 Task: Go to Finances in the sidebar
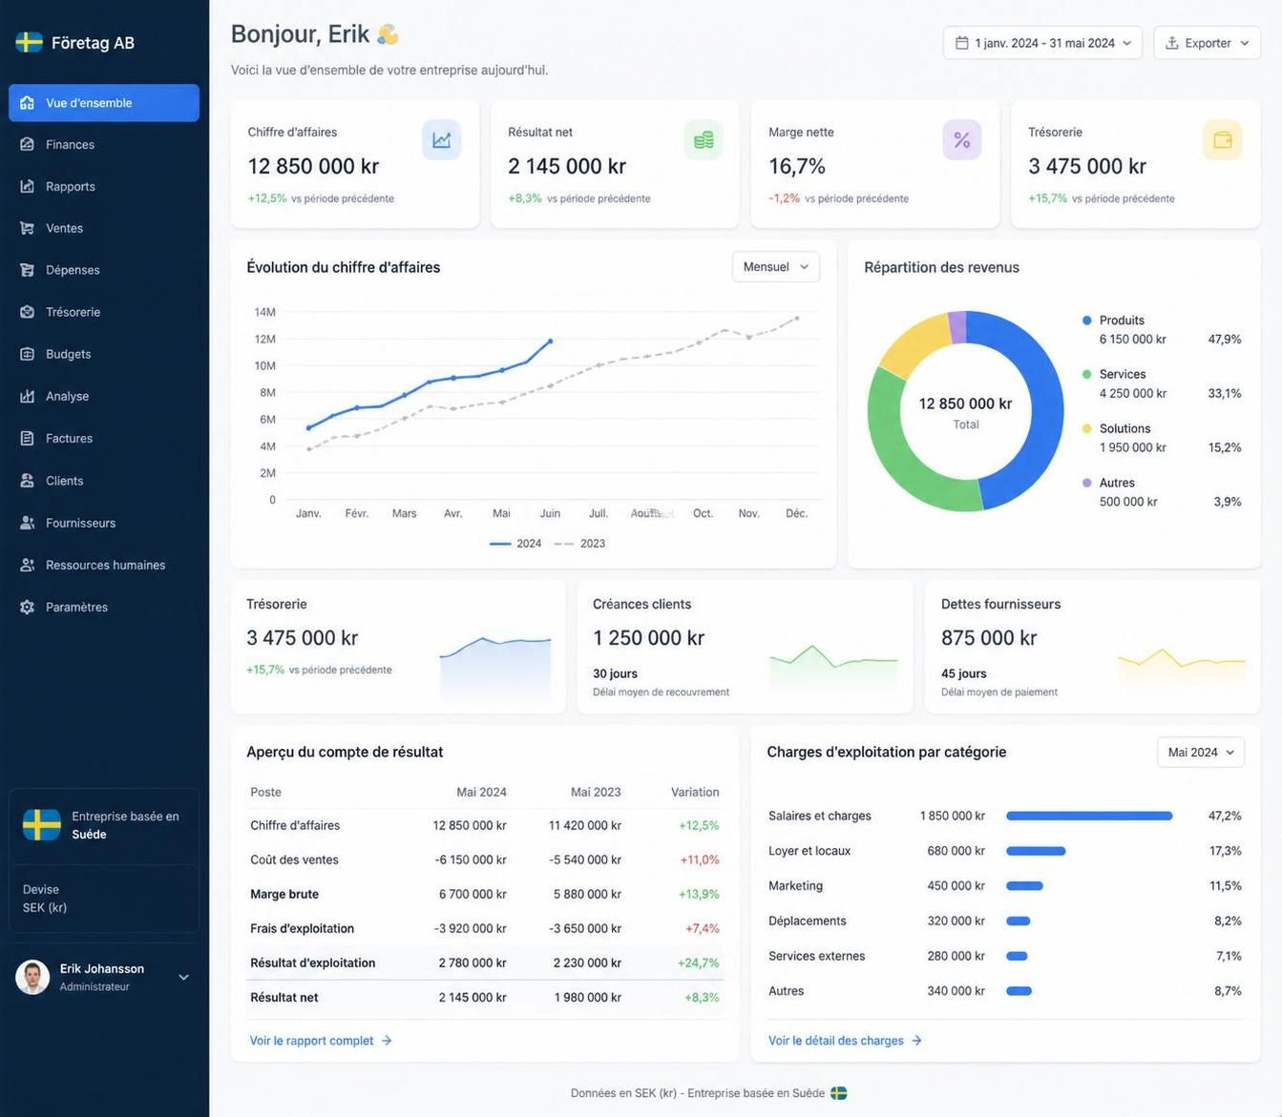pos(104,145)
